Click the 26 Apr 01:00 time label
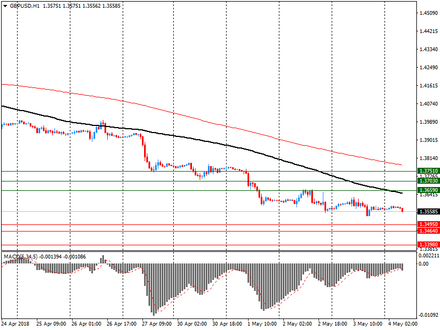The height and width of the screenshot is (330, 440). (86, 324)
